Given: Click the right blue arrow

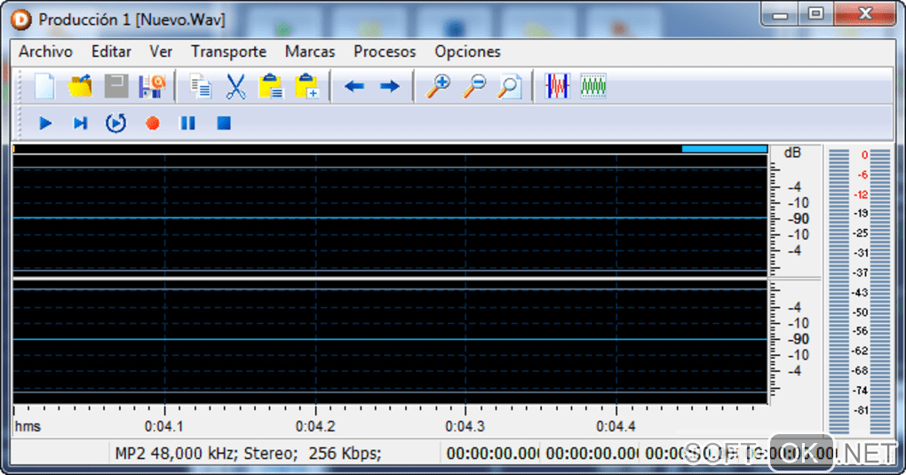Looking at the screenshot, I should coord(390,87).
